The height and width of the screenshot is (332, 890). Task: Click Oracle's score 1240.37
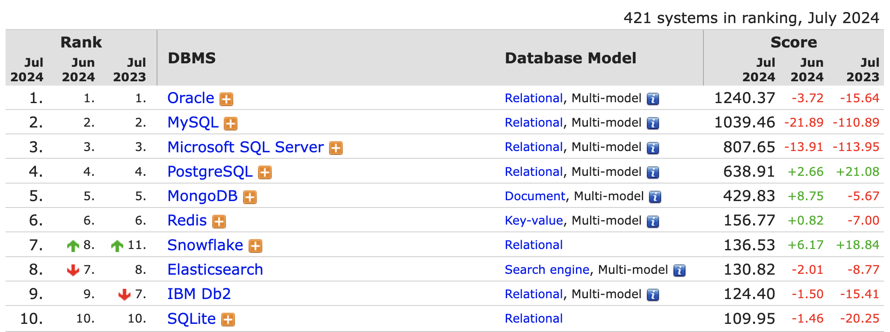[x=745, y=98]
